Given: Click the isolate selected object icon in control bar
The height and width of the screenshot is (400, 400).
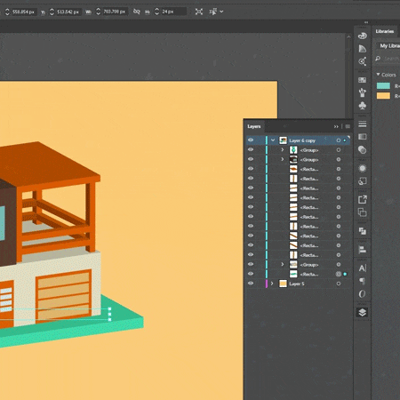Looking at the screenshot, I should pos(199,12).
